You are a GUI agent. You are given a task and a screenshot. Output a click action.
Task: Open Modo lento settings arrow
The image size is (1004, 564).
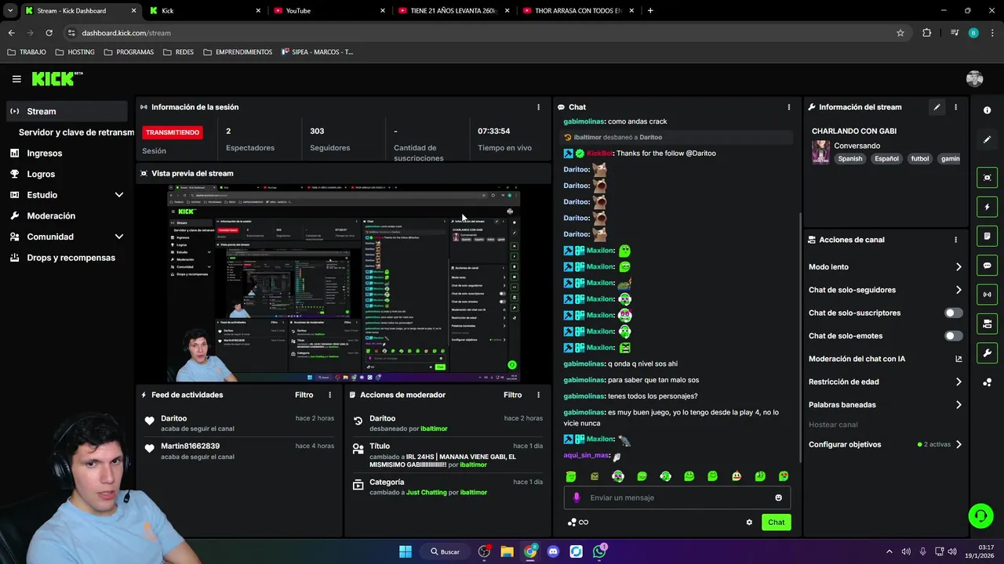coord(958,267)
